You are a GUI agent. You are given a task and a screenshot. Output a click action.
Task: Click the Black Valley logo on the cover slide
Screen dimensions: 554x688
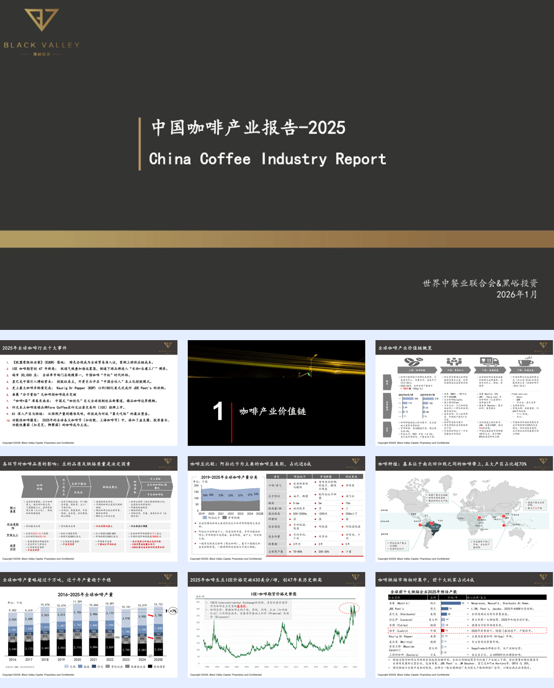click(x=42, y=32)
